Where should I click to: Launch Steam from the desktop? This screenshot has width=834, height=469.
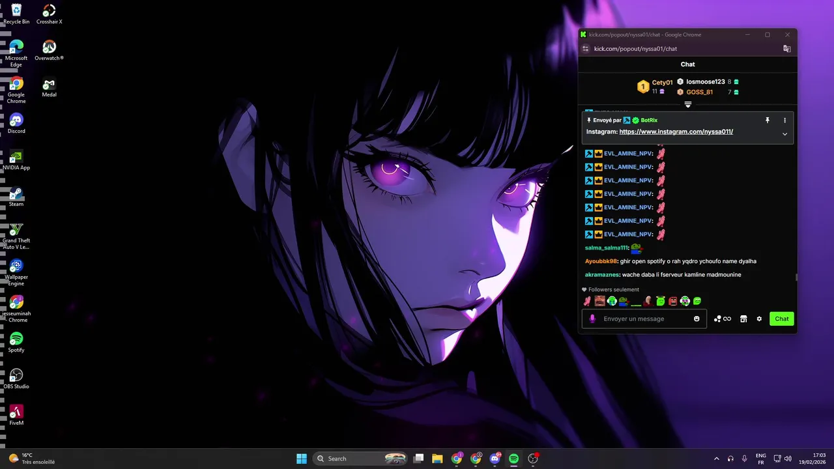coord(16,196)
